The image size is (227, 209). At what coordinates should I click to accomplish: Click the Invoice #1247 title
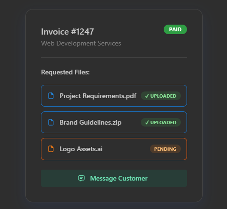pos(68,32)
